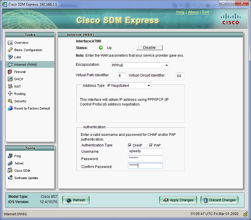Click the Internet (WAN) status bar text
Viewport: 251px width, 220px height.
click(x=15, y=214)
